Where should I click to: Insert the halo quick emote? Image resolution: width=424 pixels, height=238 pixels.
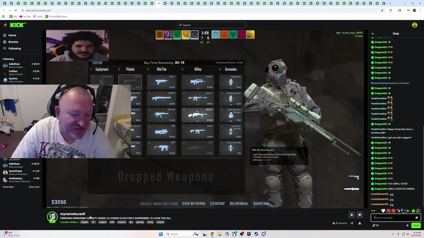pyautogui.click(x=373, y=211)
